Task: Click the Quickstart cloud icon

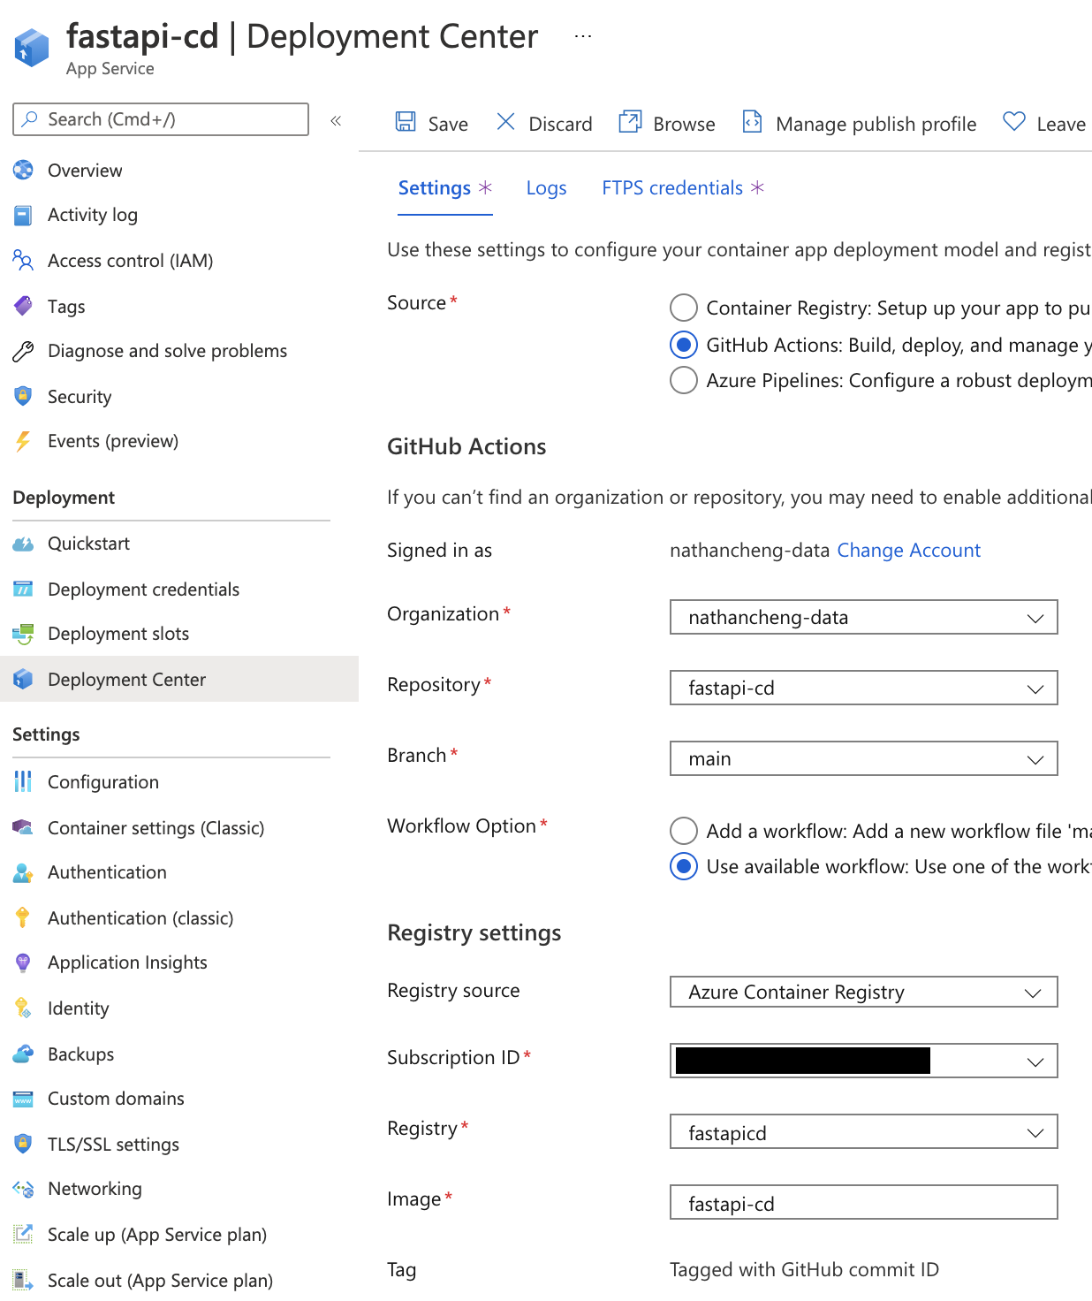Action: (x=23, y=544)
